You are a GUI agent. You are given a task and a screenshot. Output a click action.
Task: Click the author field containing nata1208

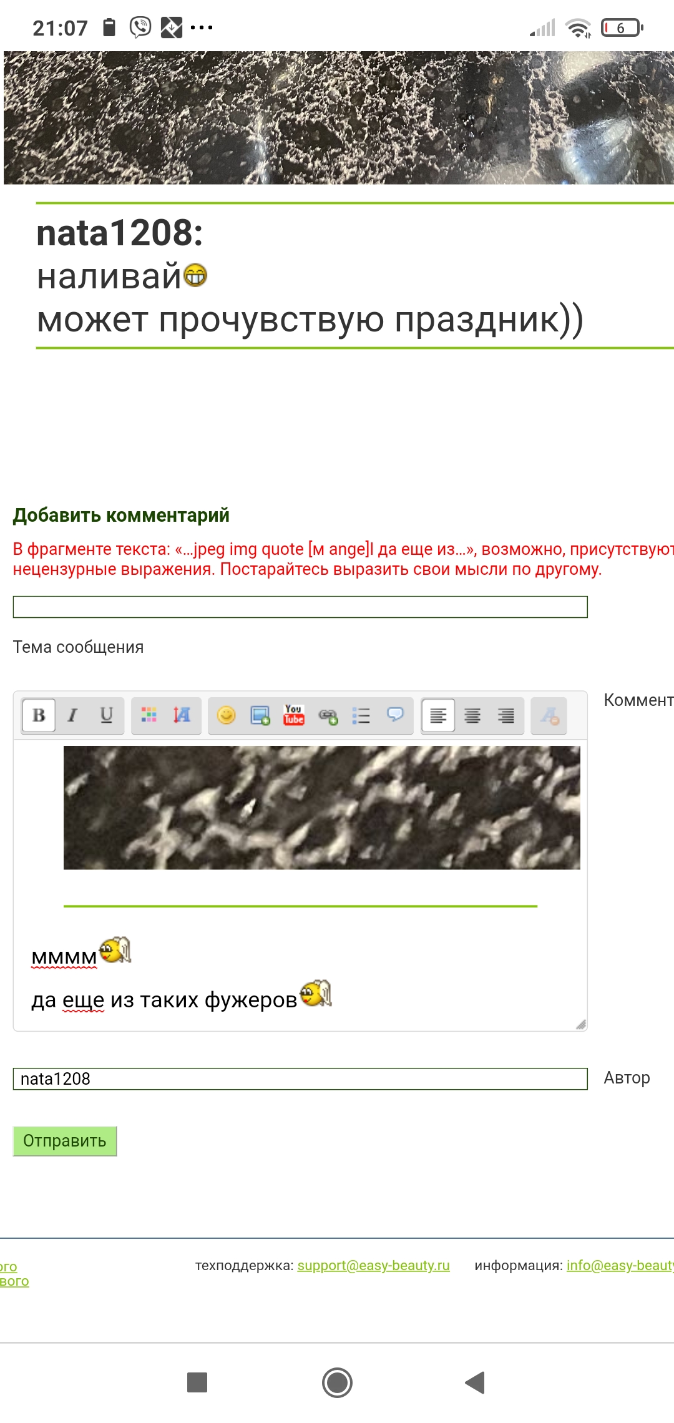click(300, 1078)
